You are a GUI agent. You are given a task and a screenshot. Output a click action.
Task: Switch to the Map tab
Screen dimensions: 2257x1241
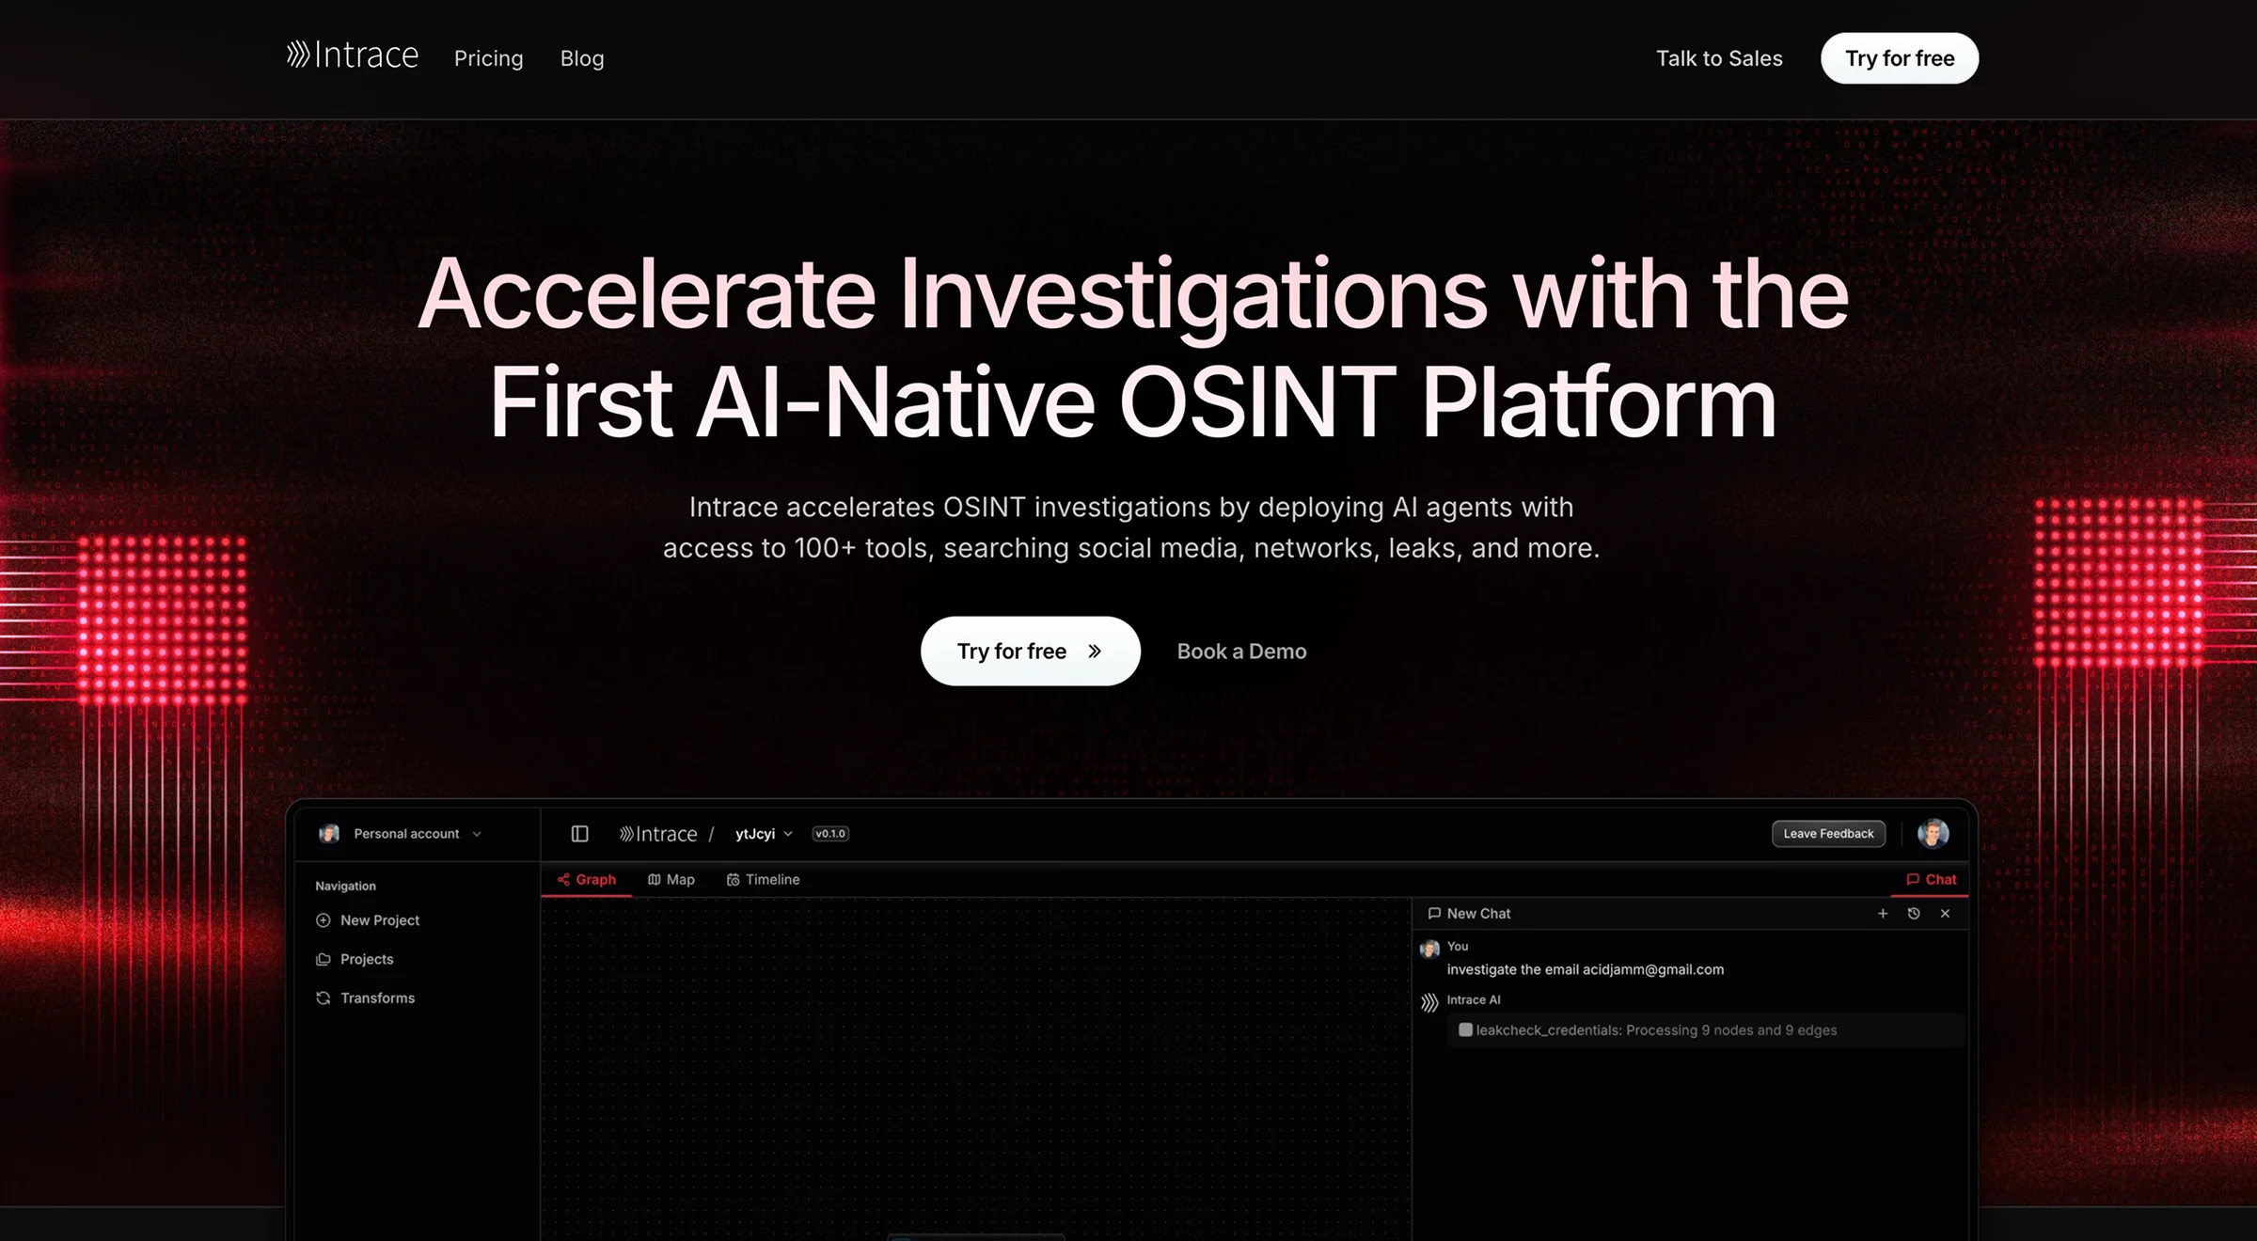pos(671,880)
